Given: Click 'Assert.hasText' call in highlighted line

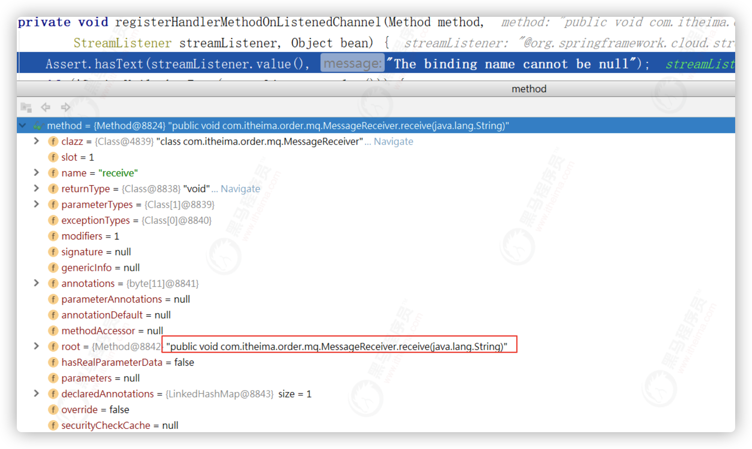Looking at the screenshot, I should (95, 64).
